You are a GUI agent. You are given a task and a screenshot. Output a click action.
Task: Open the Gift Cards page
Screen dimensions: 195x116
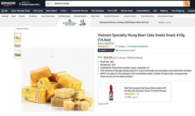[38, 11]
